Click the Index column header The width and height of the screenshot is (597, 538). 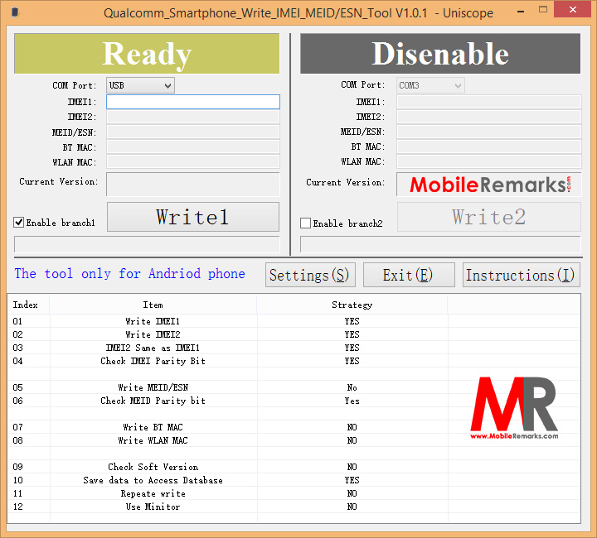coord(28,305)
